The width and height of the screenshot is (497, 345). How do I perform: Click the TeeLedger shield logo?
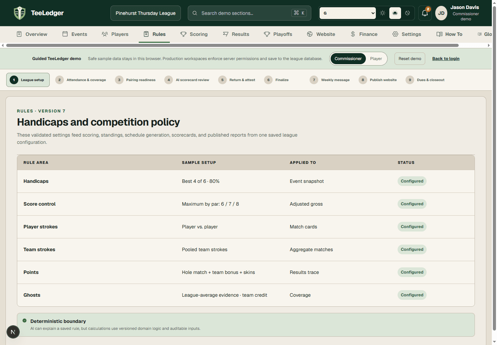[20, 13]
